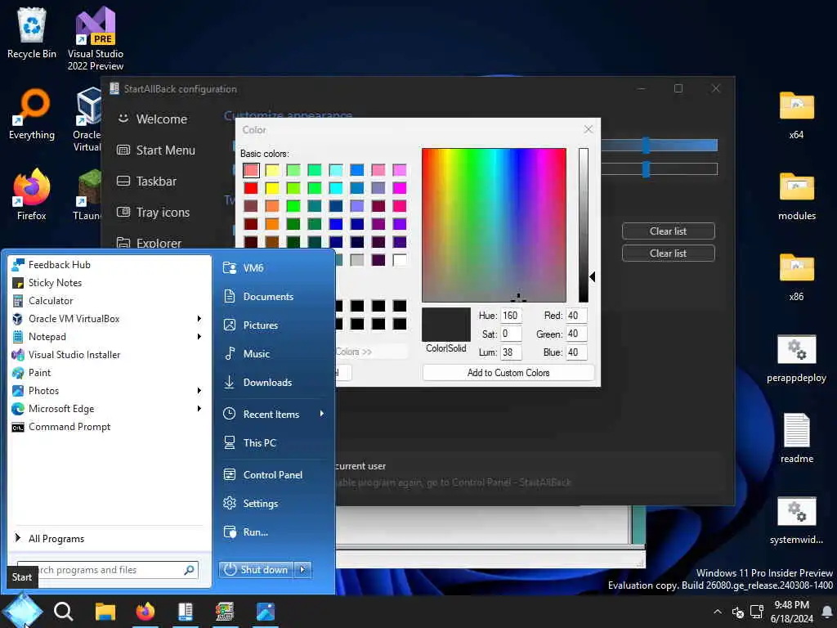Open Firefox from the taskbar

pyautogui.click(x=145, y=612)
